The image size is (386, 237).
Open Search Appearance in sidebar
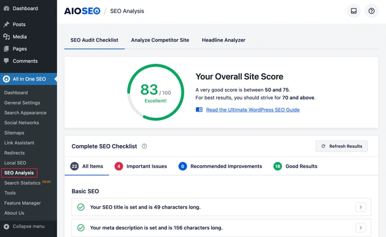[x=26, y=113]
